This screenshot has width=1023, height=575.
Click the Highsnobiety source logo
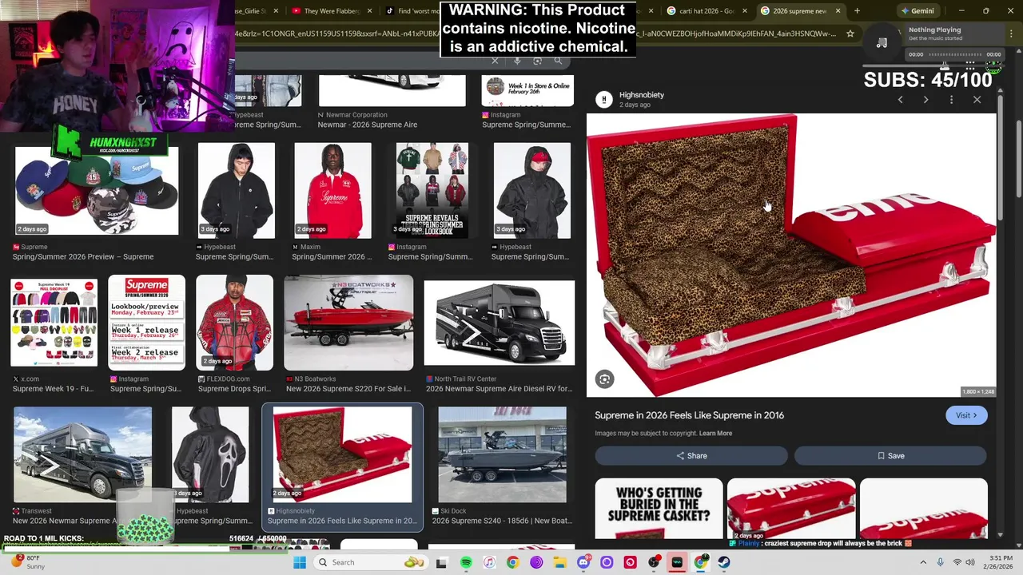click(604, 99)
